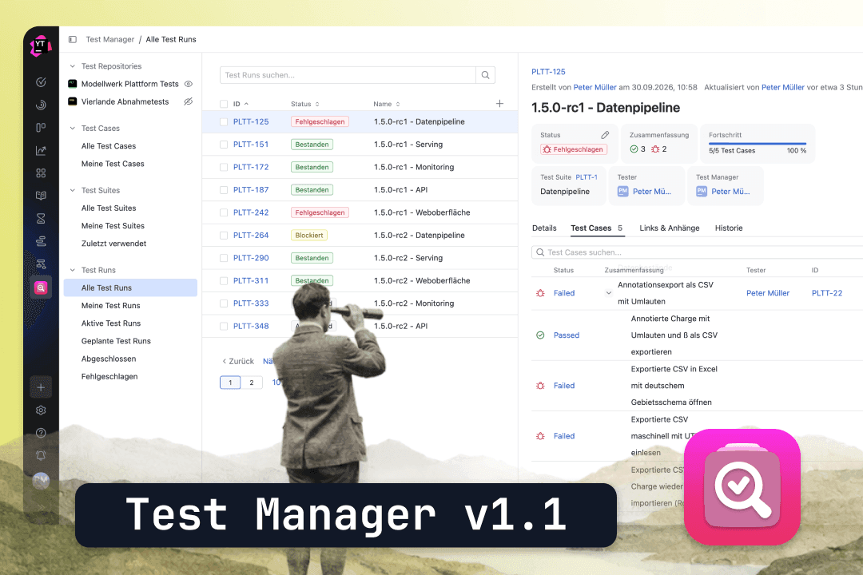
Task: Open PLTT-22 test case link
Action: click(827, 293)
